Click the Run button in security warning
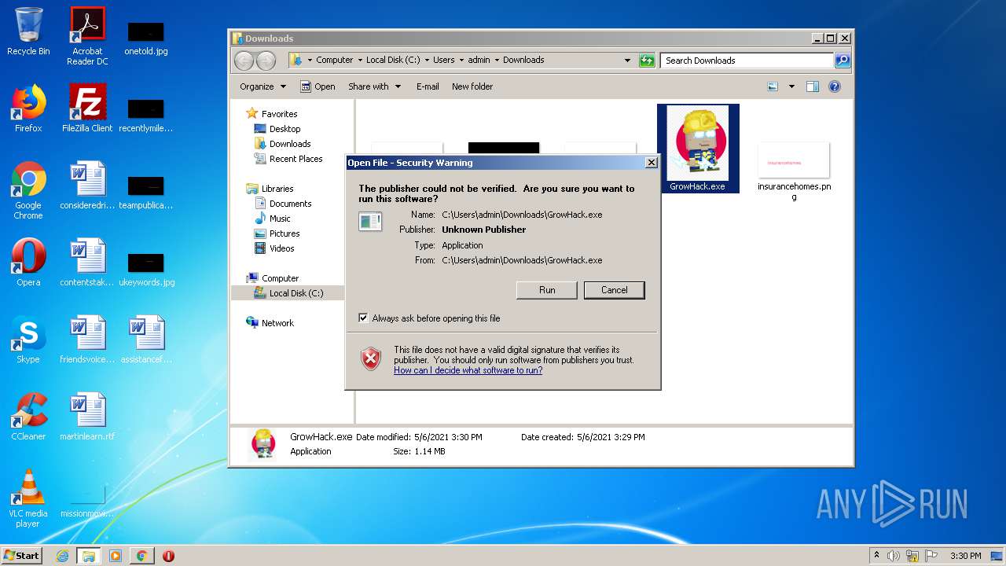The width and height of the screenshot is (1006, 566). [x=547, y=290]
